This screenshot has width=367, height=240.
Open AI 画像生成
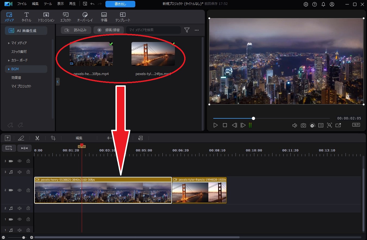pos(26,31)
